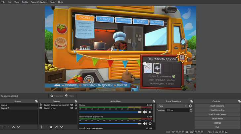Select scene 'Сцена 2'
241x134 pixels.
(19, 108)
